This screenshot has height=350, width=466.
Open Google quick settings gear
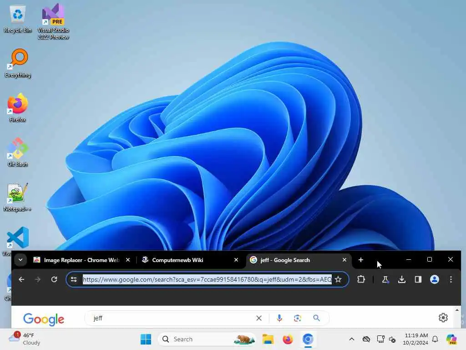point(443,318)
